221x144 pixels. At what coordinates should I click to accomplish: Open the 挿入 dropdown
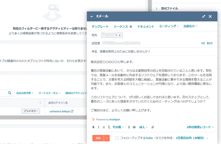tap(143, 127)
